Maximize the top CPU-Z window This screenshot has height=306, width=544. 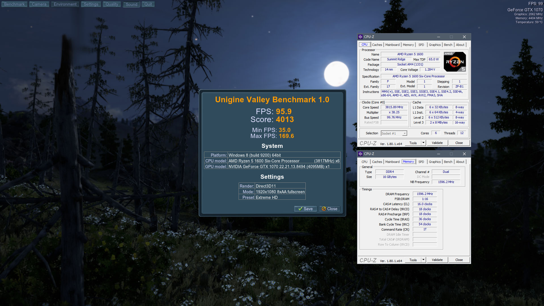click(x=451, y=37)
